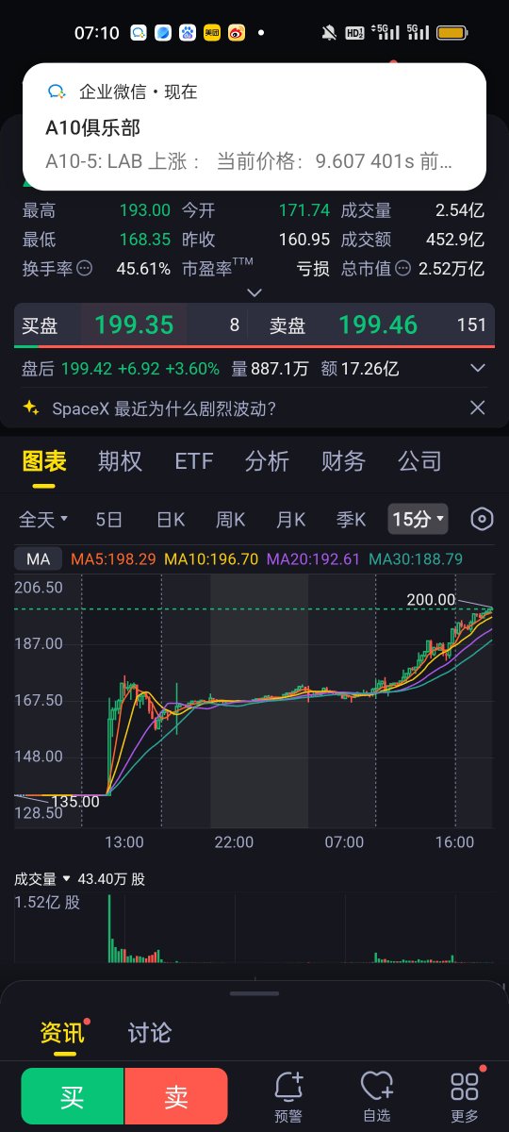Switch to the 财务 tab
This screenshot has width=509, height=1132.
tap(343, 461)
